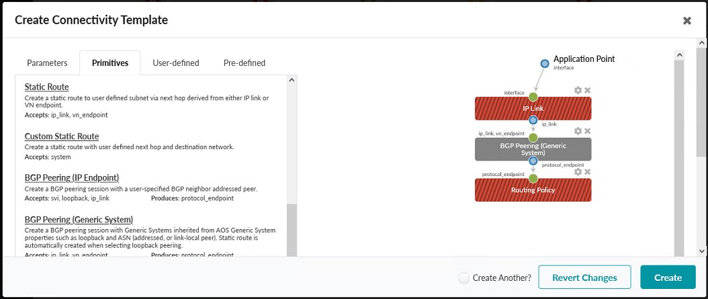Screen dimensions: 708x299
Task: Remove the Routing Policy primitive
Action: [x=587, y=172]
